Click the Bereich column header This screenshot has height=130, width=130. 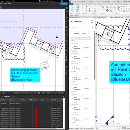coord(54,100)
